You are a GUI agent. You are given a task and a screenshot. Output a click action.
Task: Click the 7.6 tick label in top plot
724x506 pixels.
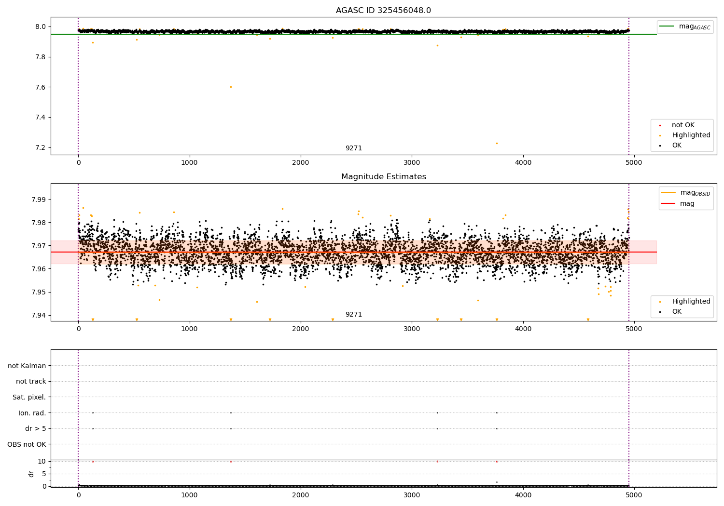[41, 88]
